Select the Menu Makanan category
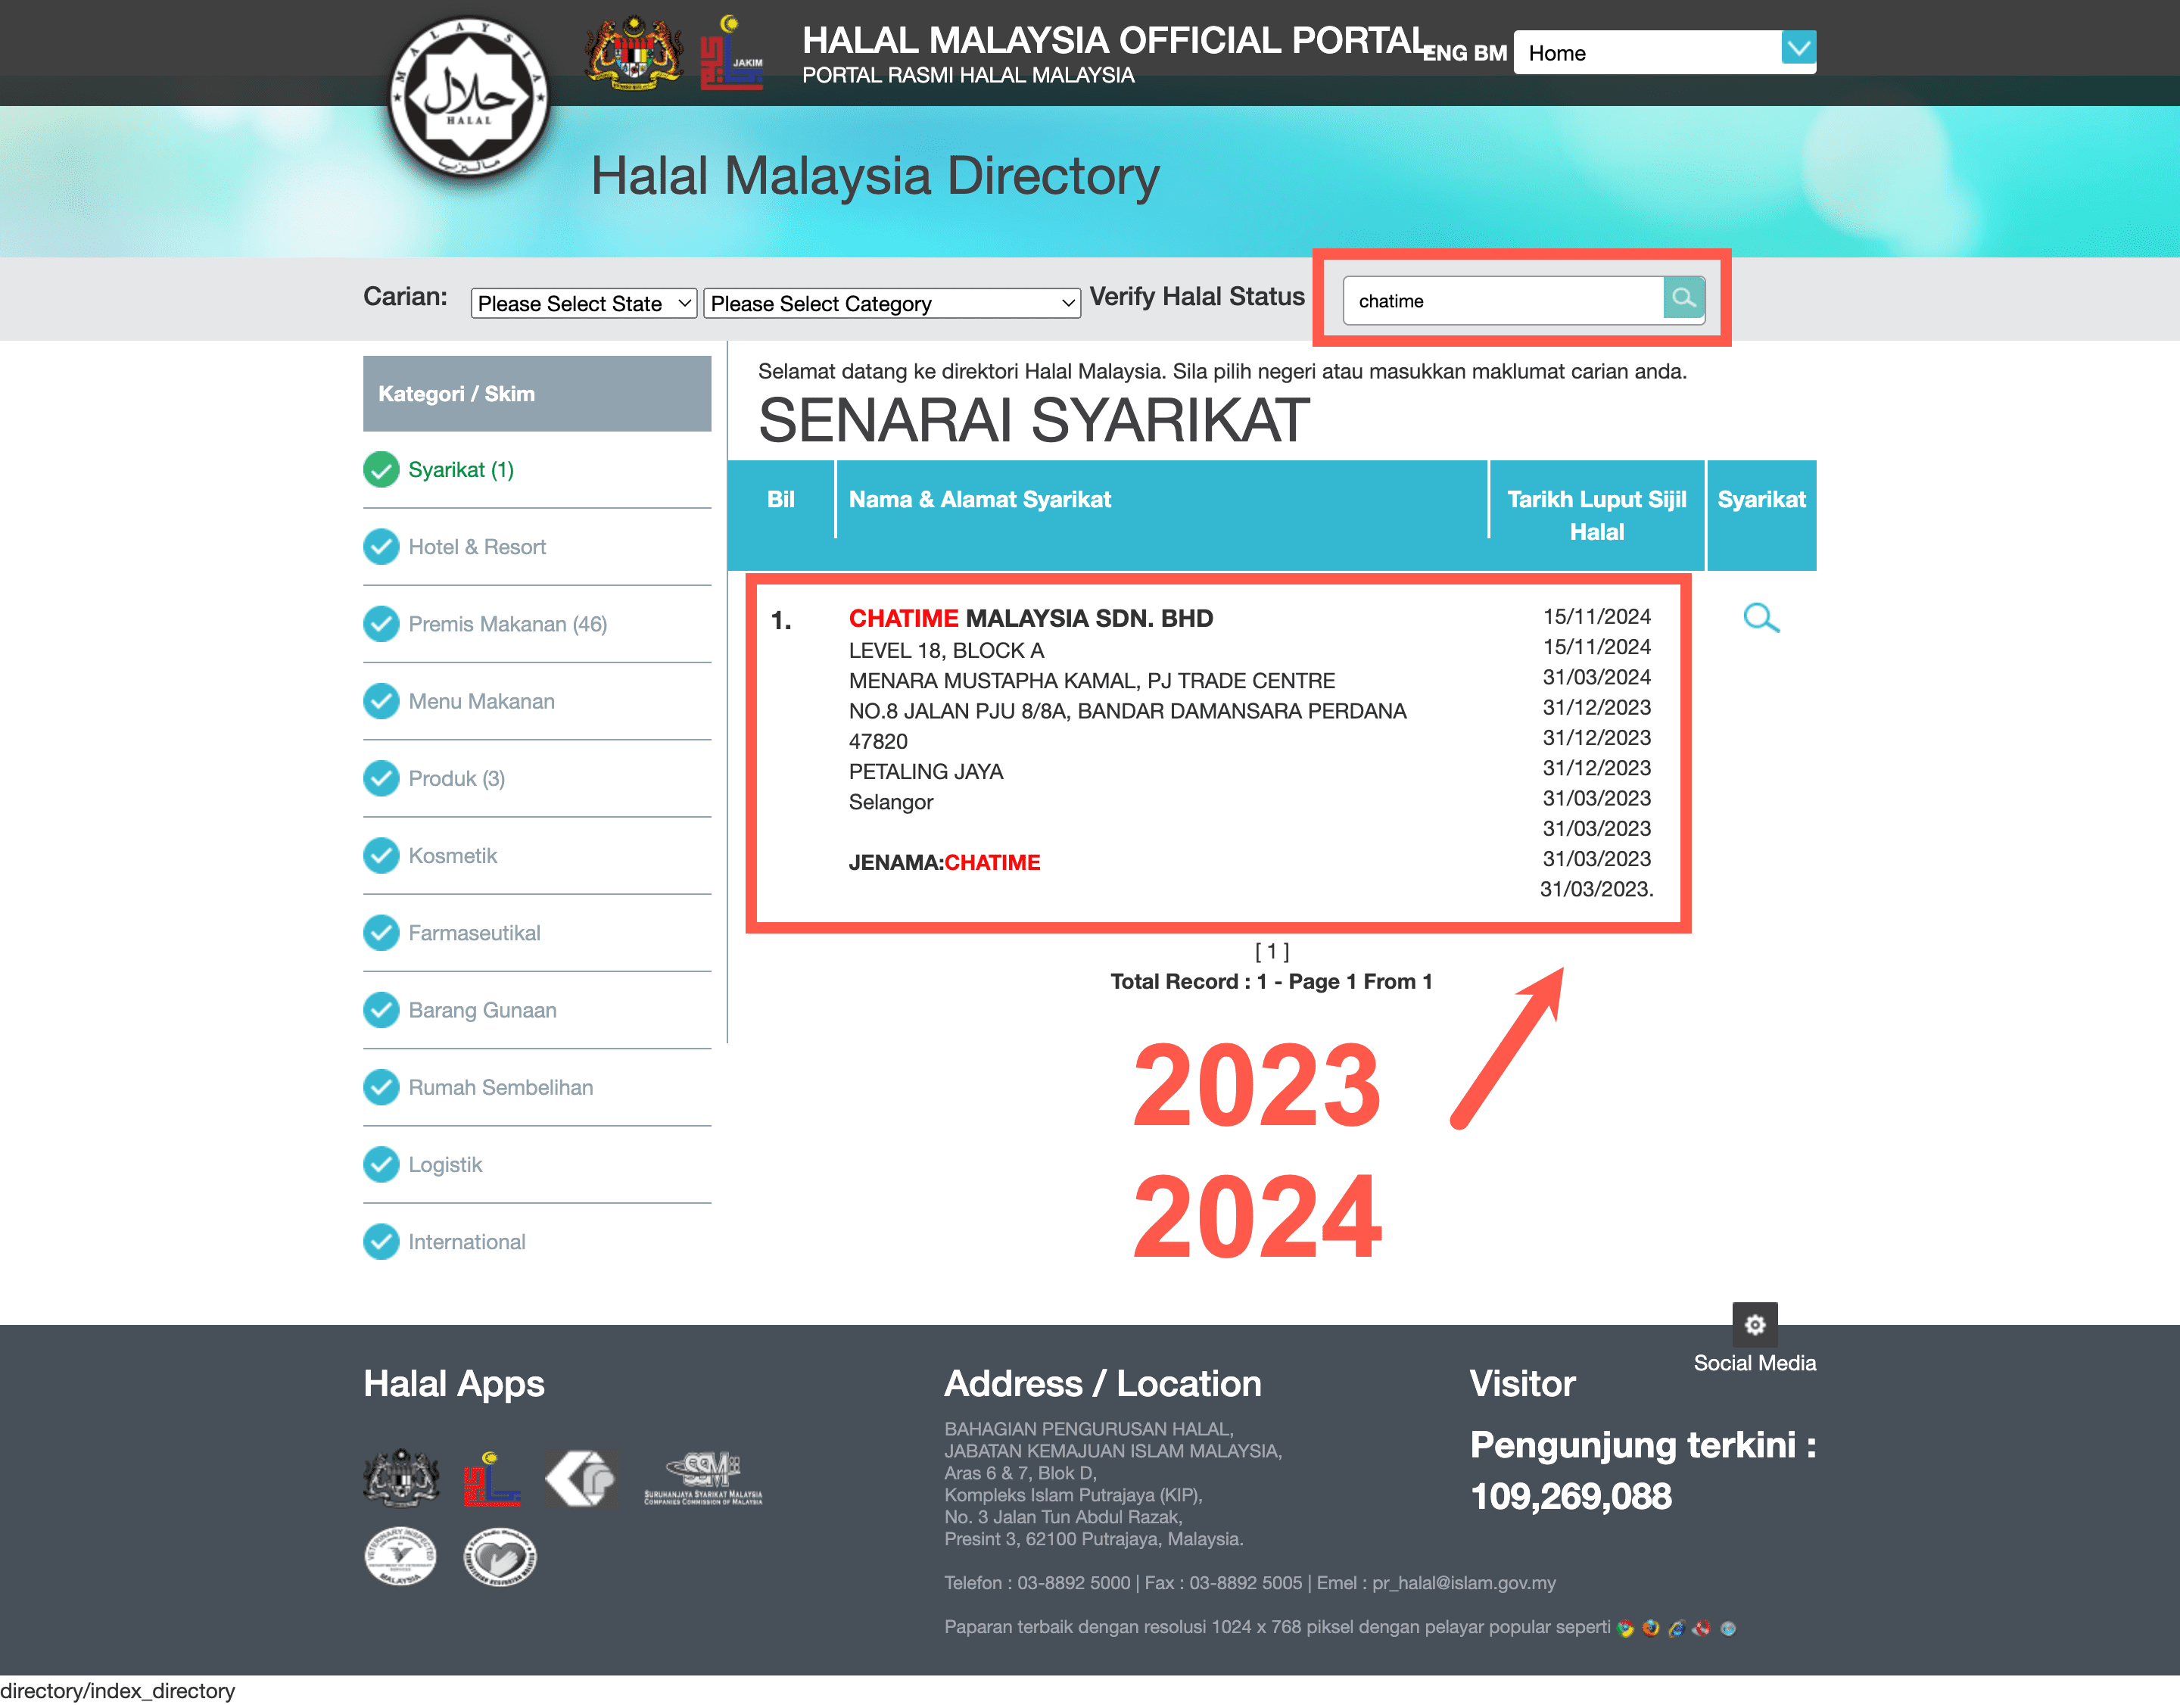 coord(481,702)
